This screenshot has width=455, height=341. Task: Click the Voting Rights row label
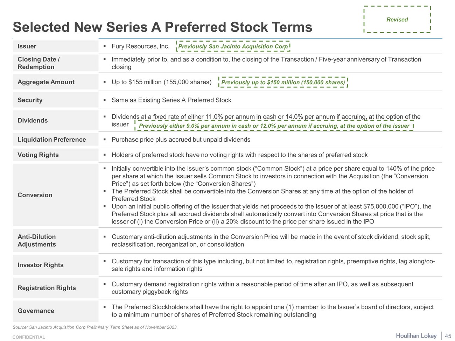[38, 155]
